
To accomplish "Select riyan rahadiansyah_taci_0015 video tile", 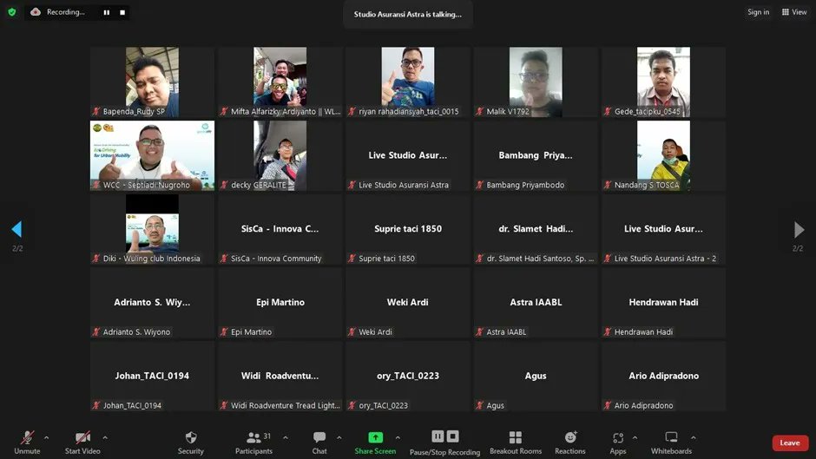I will (408, 82).
